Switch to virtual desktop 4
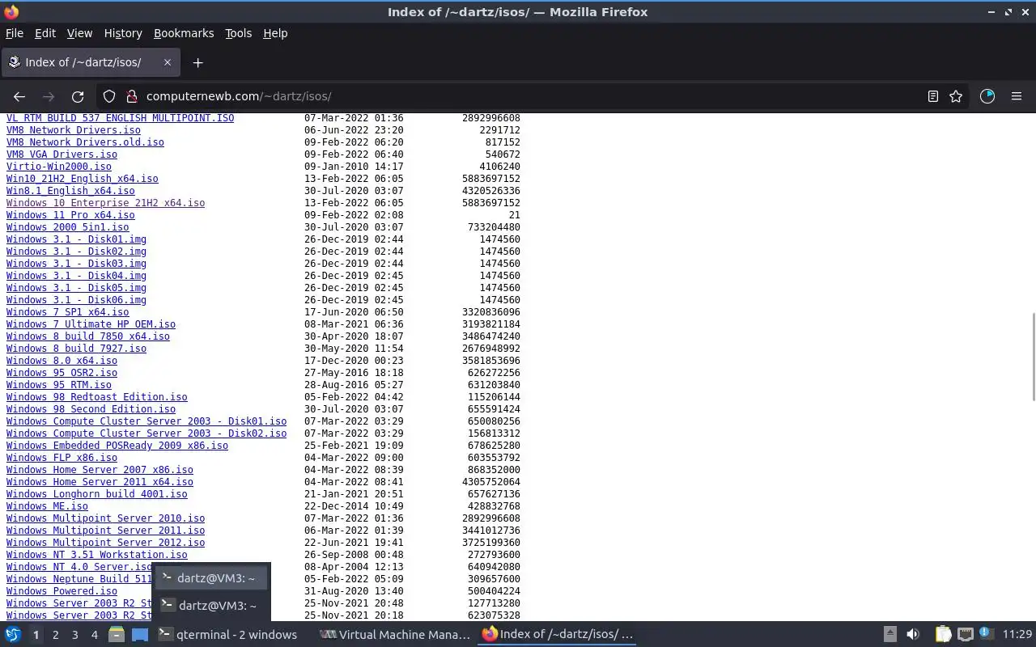The width and height of the screenshot is (1036, 647). 94,635
